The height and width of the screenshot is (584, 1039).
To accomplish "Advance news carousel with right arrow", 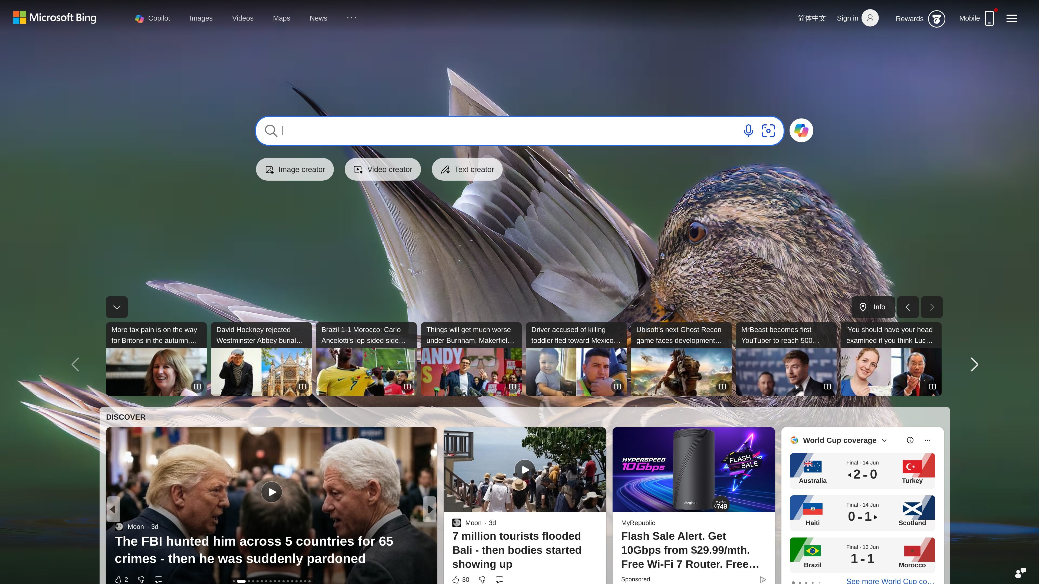I will (974, 364).
